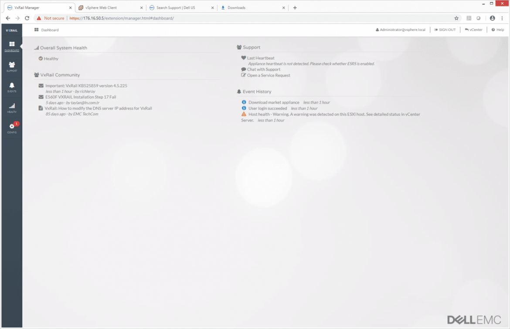This screenshot has height=329, width=510.
Task: Open the Health sidebar icon
Action: point(12,108)
